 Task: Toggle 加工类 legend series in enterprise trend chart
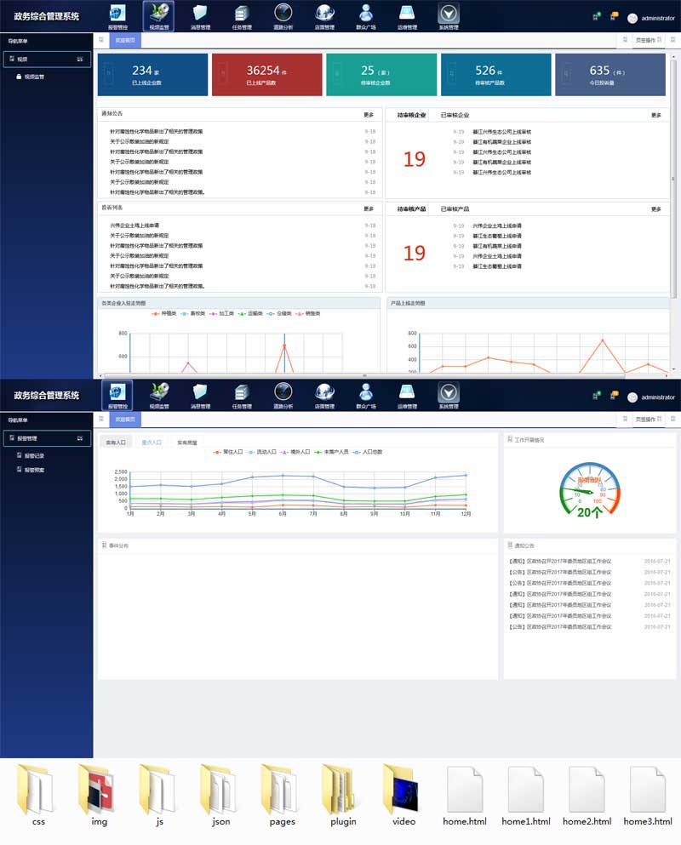[x=221, y=313]
